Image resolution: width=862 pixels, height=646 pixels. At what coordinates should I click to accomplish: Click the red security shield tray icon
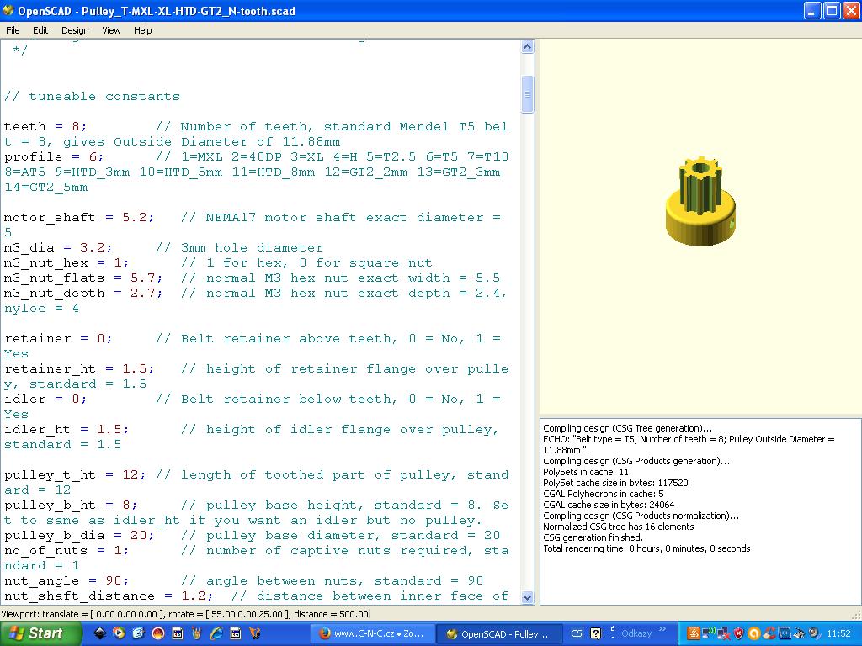739,633
